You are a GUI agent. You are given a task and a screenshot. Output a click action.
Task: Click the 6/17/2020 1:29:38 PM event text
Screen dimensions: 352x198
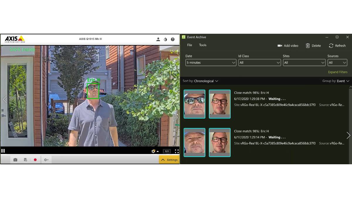250,99
